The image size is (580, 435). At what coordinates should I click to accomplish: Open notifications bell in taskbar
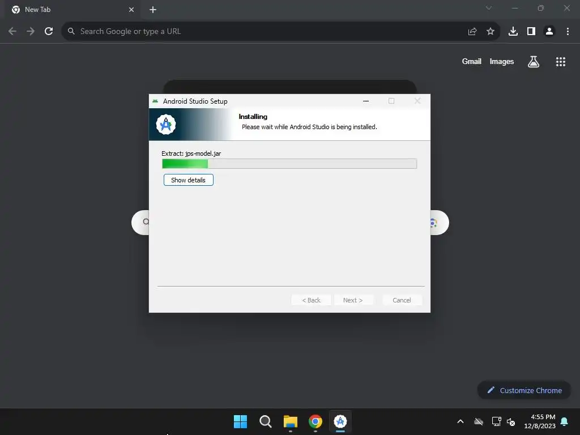pyautogui.click(x=565, y=421)
